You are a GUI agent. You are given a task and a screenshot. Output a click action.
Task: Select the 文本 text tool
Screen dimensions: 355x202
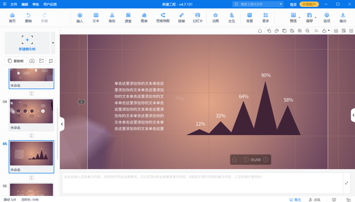tap(96, 18)
